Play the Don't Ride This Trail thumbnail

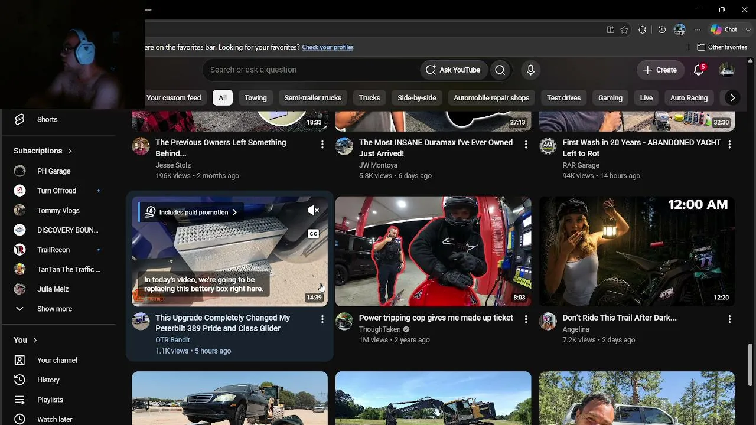point(637,251)
